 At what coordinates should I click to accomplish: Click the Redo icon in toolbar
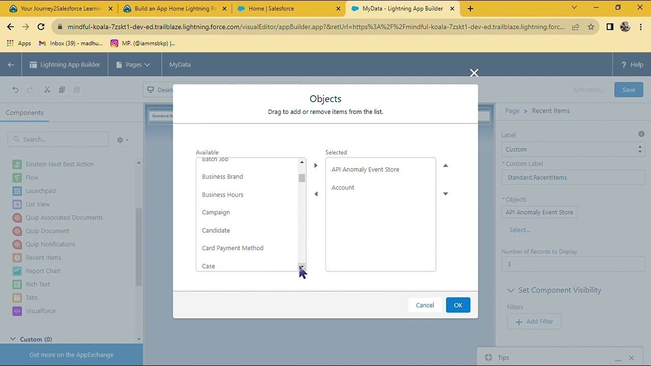coord(30,90)
